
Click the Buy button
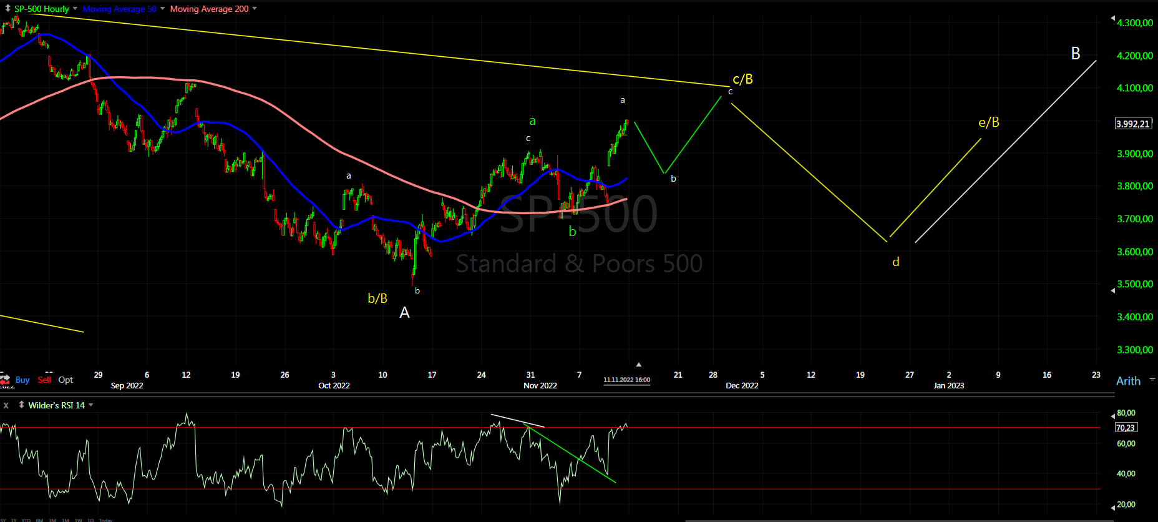(x=22, y=380)
